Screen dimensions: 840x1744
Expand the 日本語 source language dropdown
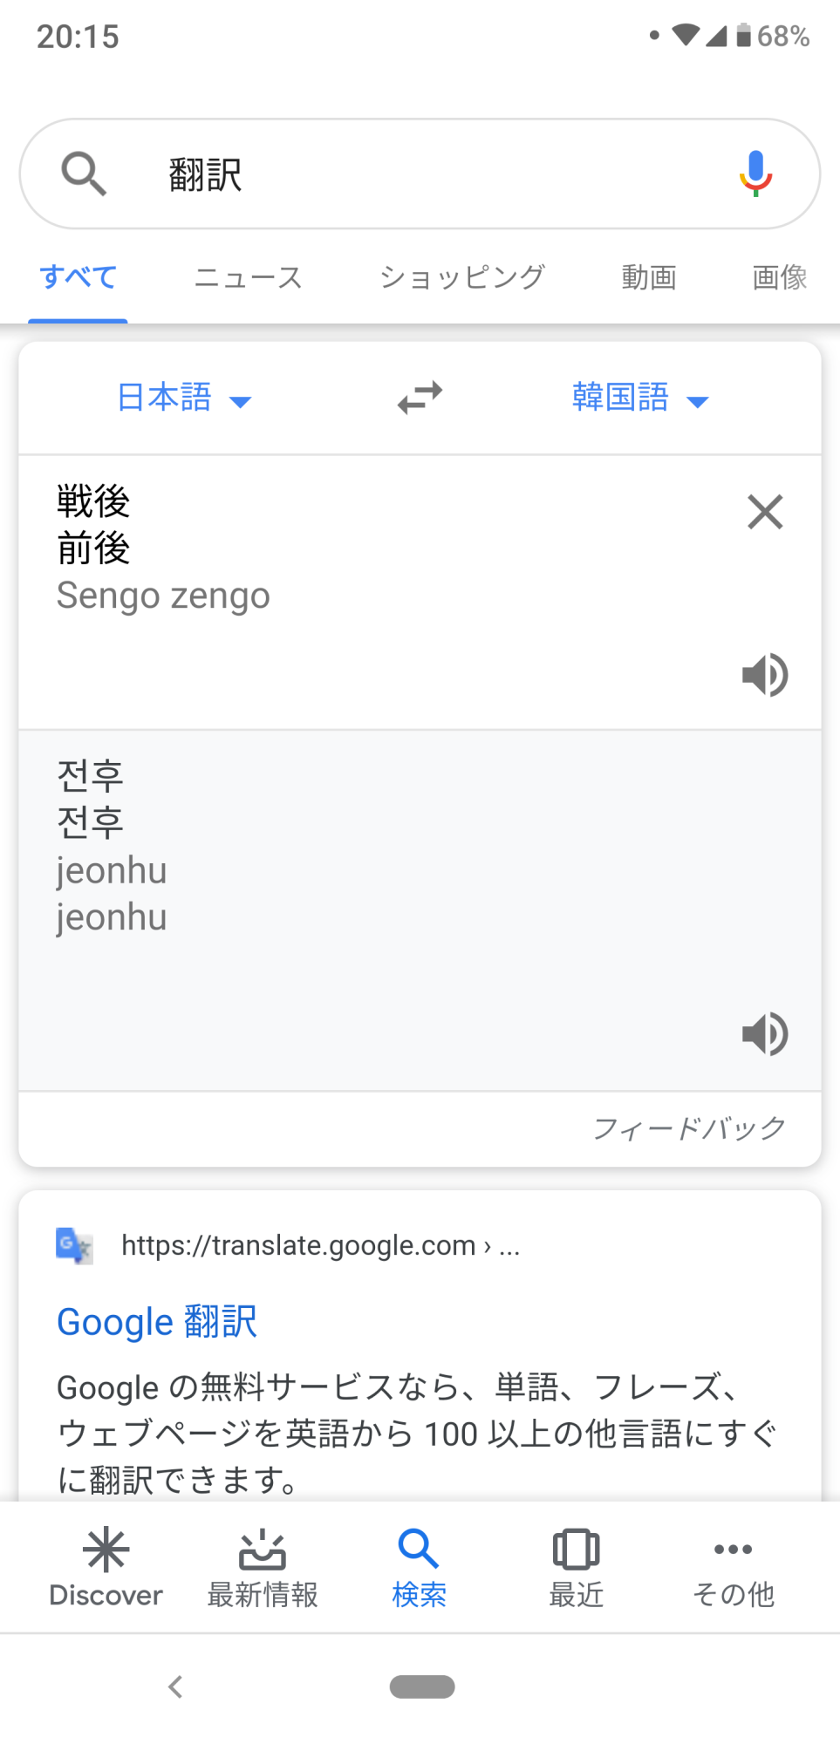(184, 399)
